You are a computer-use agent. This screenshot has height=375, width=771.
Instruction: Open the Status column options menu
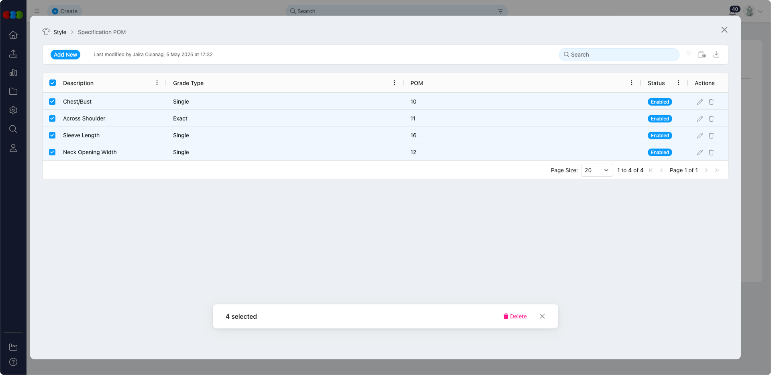click(x=678, y=83)
